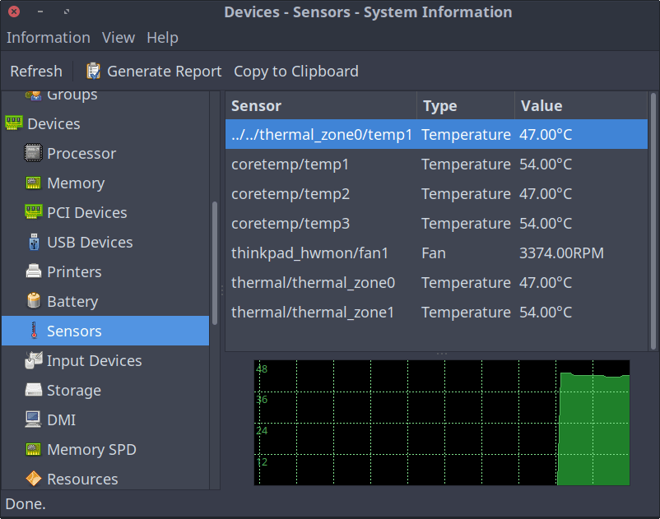Open the Information menu
The width and height of the screenshot is (660, 519).
tap(48, 38)
